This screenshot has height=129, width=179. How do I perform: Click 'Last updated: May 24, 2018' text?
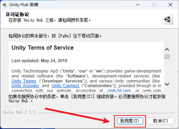coord(39,61)
